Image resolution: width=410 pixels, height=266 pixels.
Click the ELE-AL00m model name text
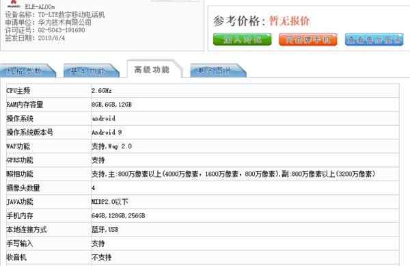40,7
